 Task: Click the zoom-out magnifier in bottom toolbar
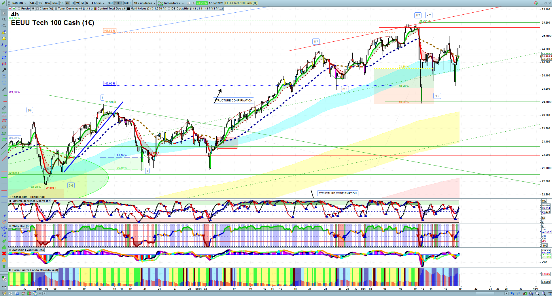pos(537,293)
